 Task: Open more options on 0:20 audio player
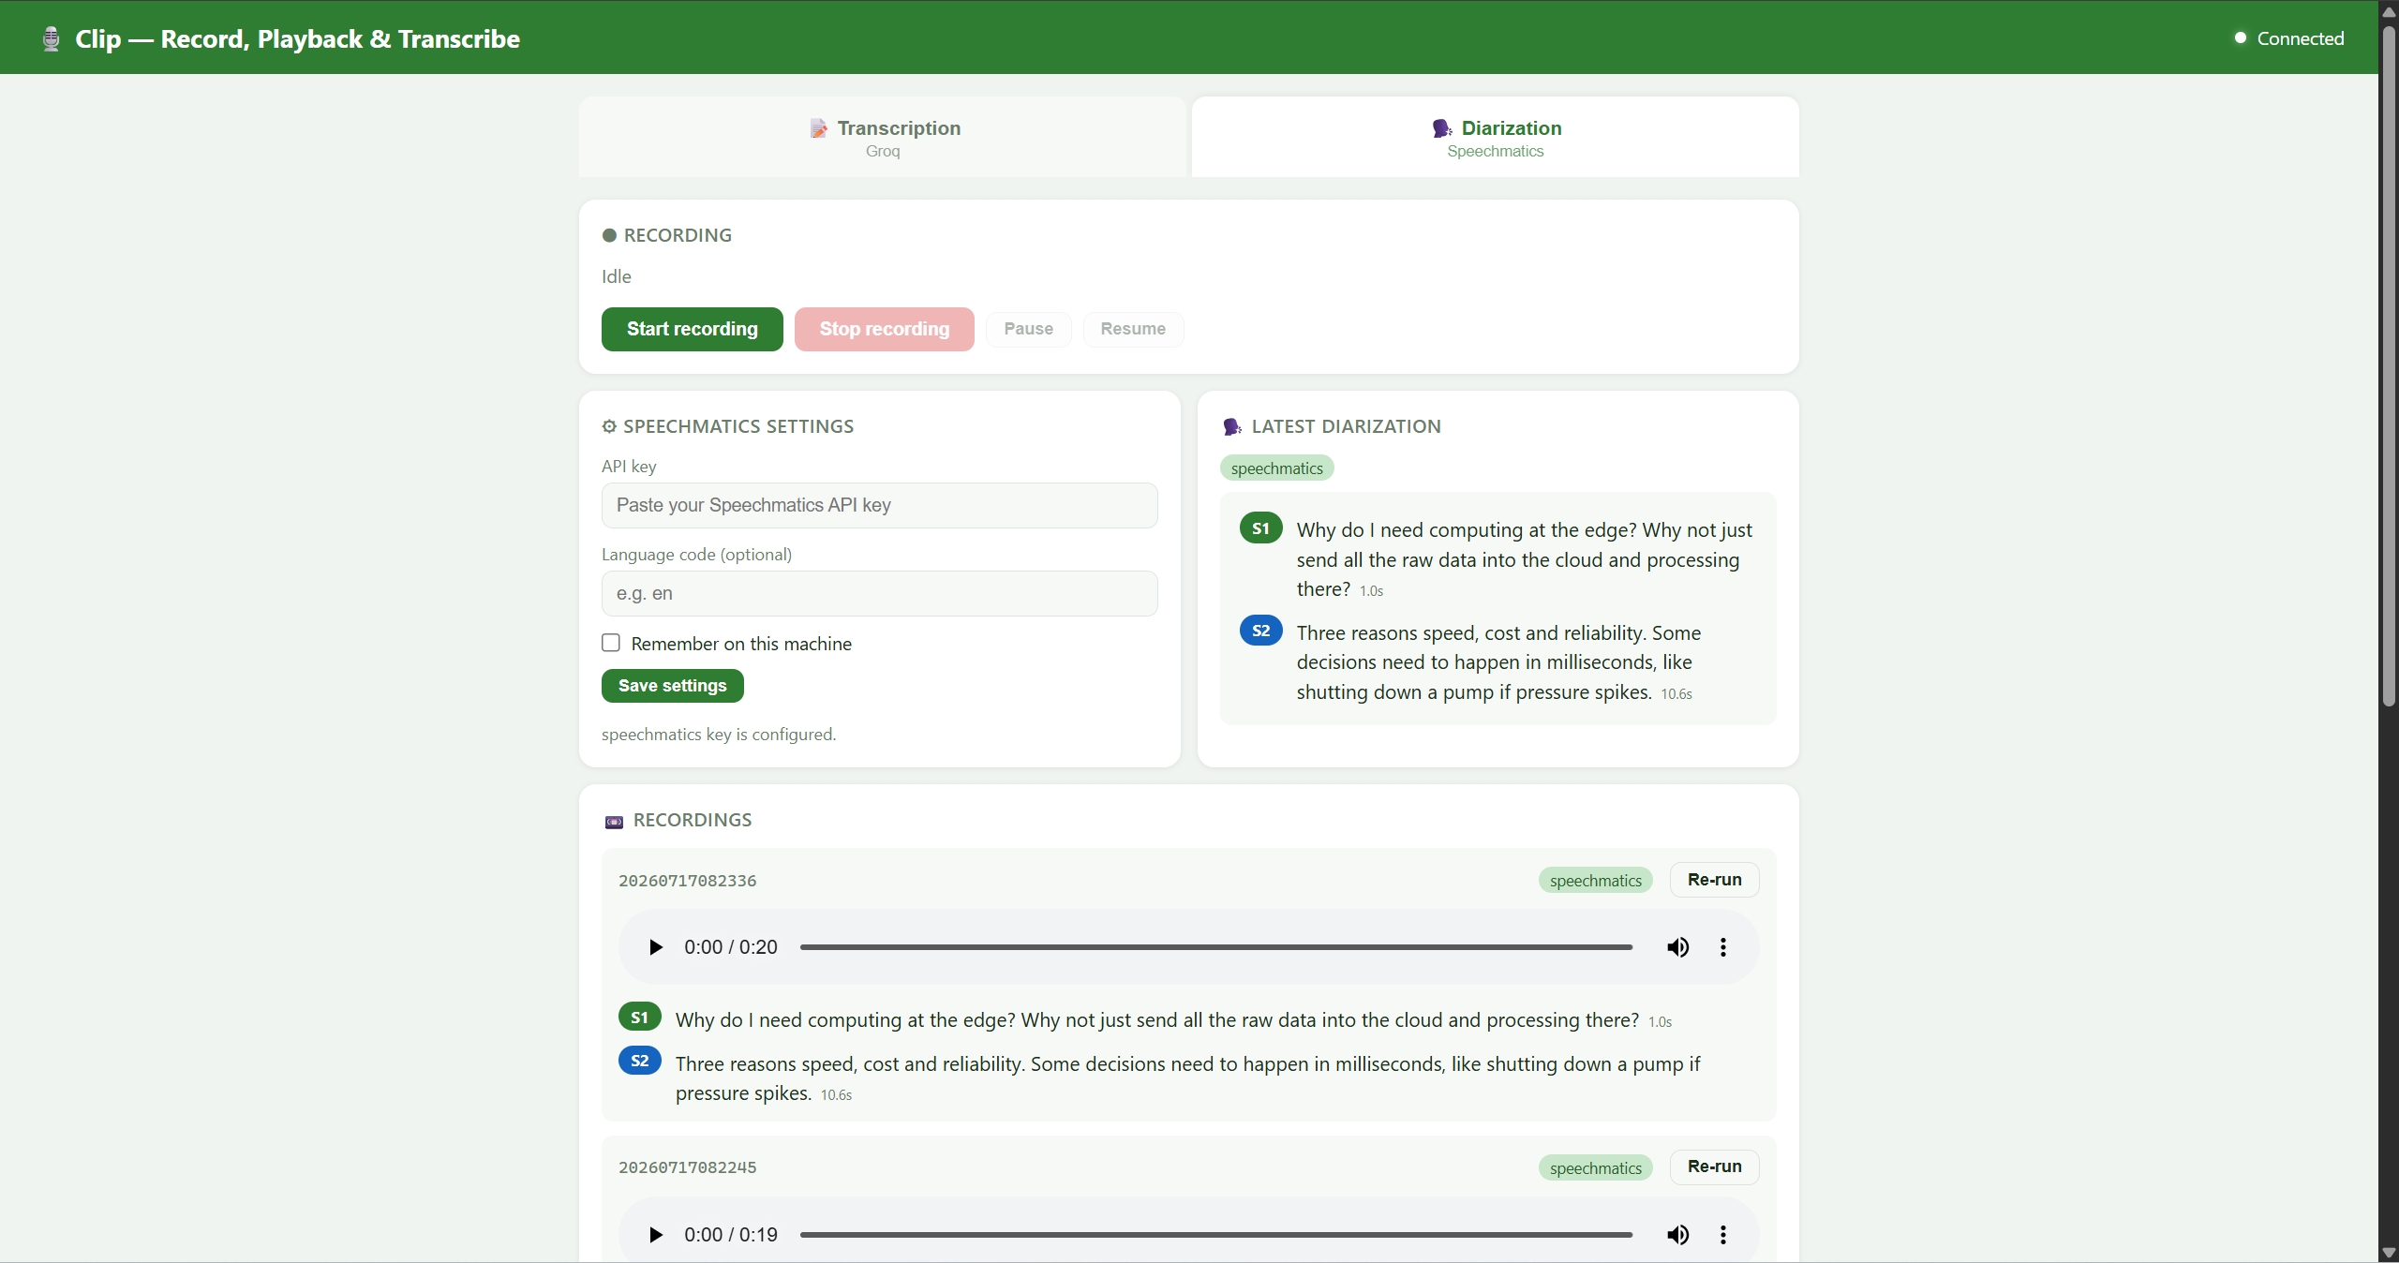1722,947
